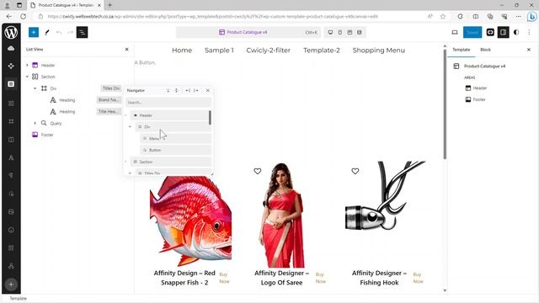This screenshot has height=303, width=539.
Task: Select the Button row in Navigator
Action: pyautogui.click(x=175, y=150)
